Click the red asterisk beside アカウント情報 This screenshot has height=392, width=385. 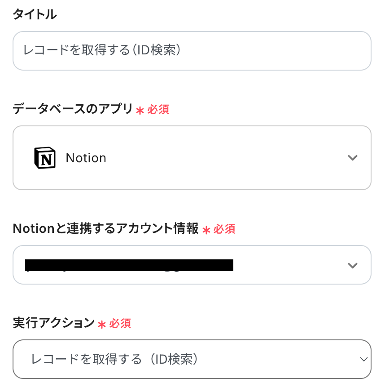tap(206, 230)
